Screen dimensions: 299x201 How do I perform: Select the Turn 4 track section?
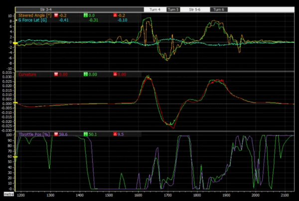click(154, 9)
